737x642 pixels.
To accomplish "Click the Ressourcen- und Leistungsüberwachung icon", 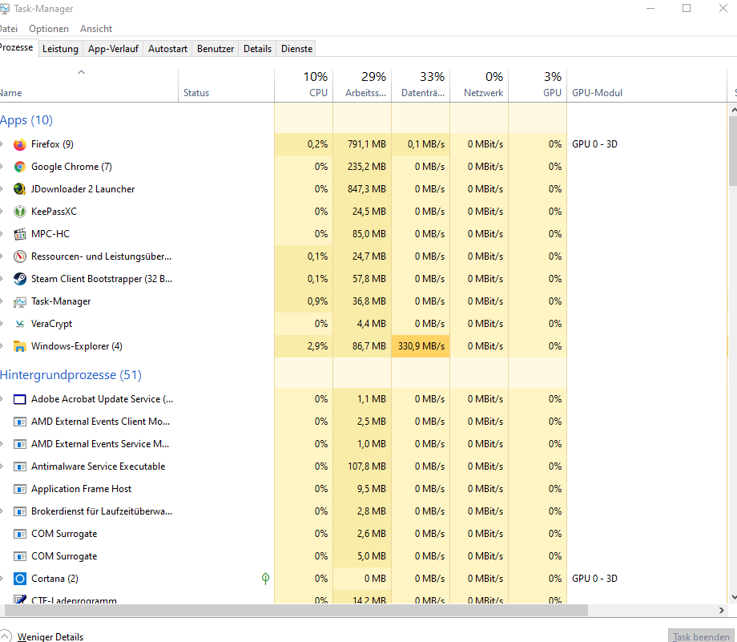I will click(x=20, y=256).
